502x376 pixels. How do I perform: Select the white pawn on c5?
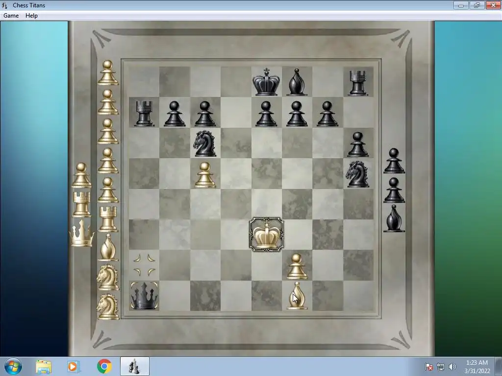[205, 175]
